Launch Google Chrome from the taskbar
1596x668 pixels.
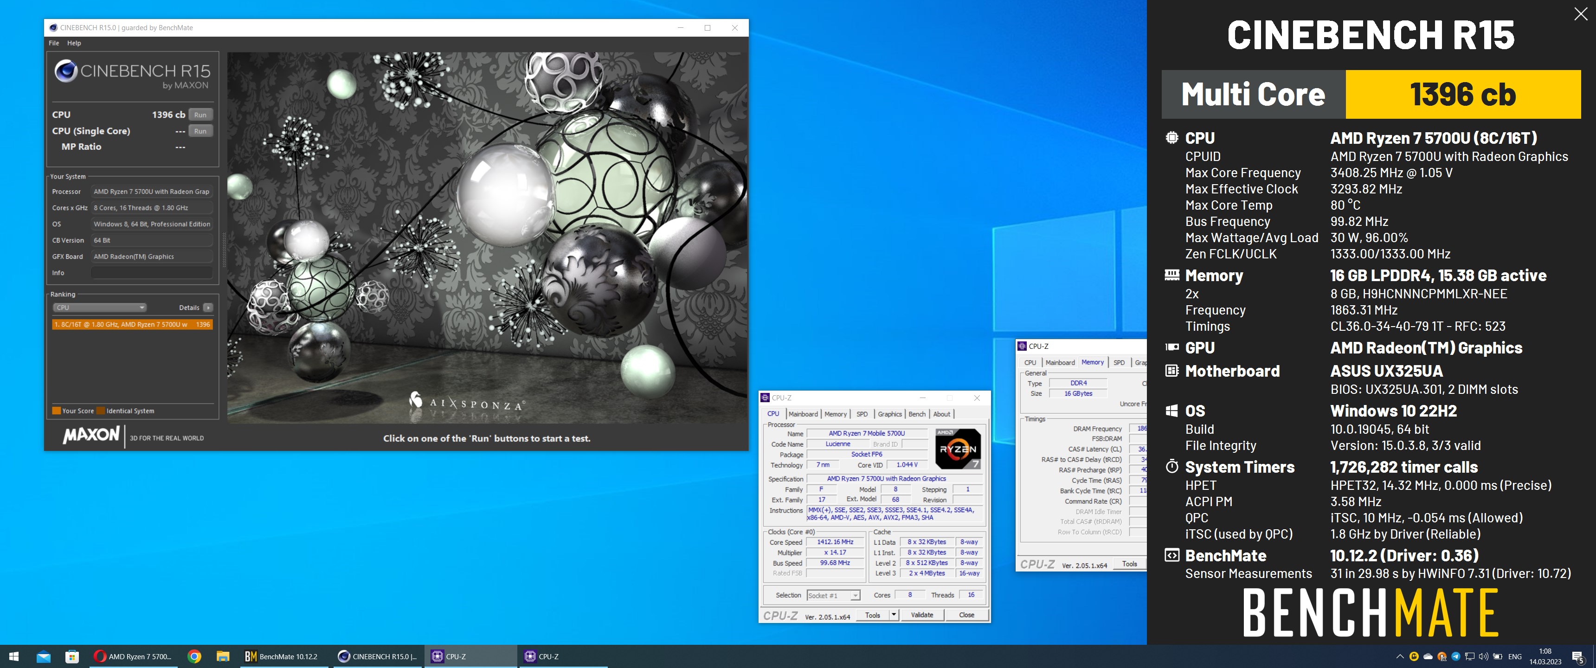(194, 656)
